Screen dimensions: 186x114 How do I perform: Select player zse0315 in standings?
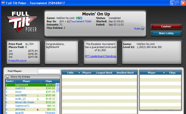pyautogui.click(x=30, y=88)
